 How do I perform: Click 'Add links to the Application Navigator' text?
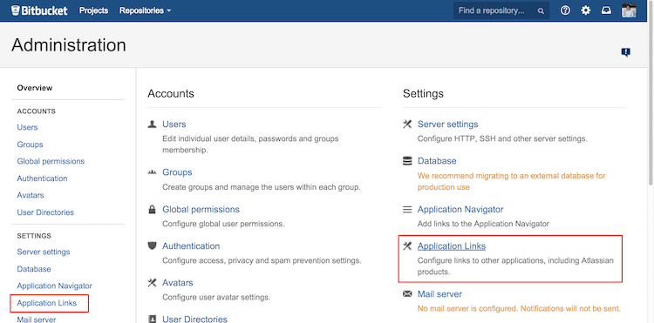tap(483, 224)
